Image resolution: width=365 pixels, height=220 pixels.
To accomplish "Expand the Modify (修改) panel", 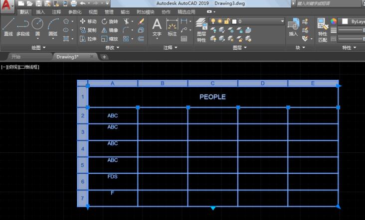I will pyautogui.click(x=112, y=48).
